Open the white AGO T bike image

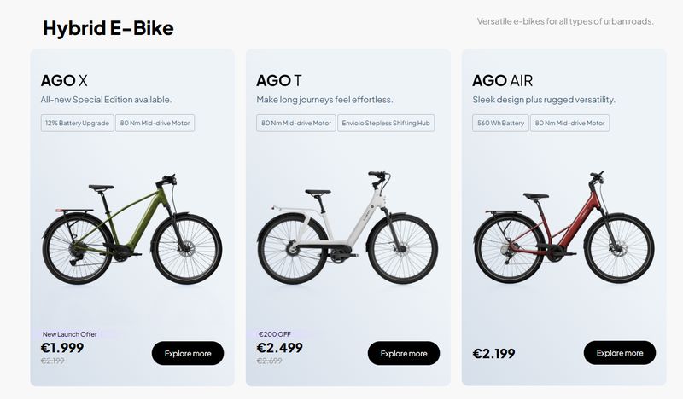(347, 228)
